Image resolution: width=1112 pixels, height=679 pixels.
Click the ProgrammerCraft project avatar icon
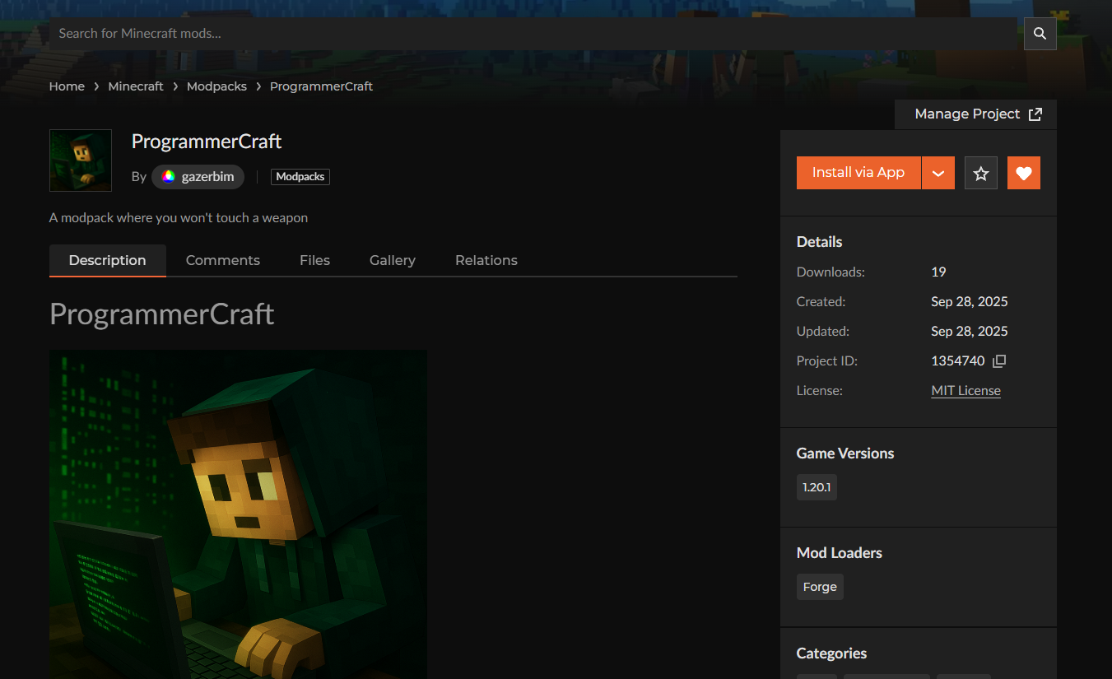81,160
